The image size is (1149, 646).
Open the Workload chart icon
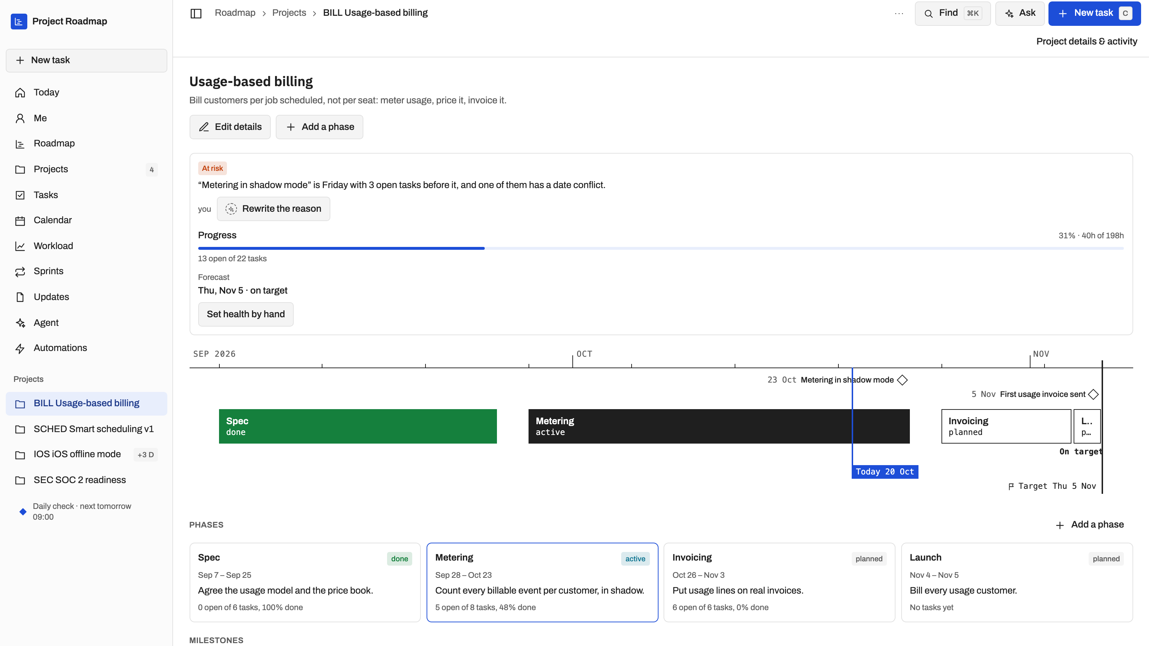pyautogui.click(x=20, y=246)
